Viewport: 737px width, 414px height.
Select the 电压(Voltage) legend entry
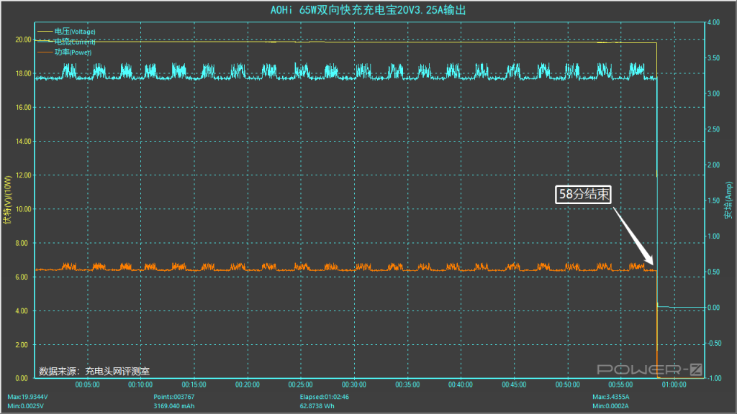click(67, 32)
